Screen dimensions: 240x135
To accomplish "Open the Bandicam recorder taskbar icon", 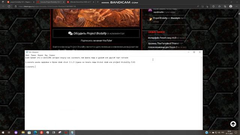I will pyautogui.click(x=66, y=132).
